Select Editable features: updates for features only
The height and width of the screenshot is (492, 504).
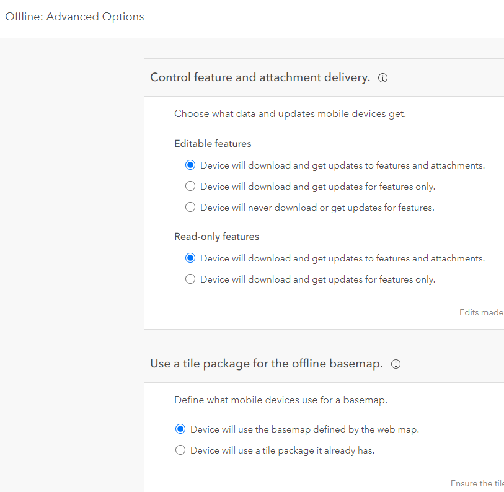[190, 187]
